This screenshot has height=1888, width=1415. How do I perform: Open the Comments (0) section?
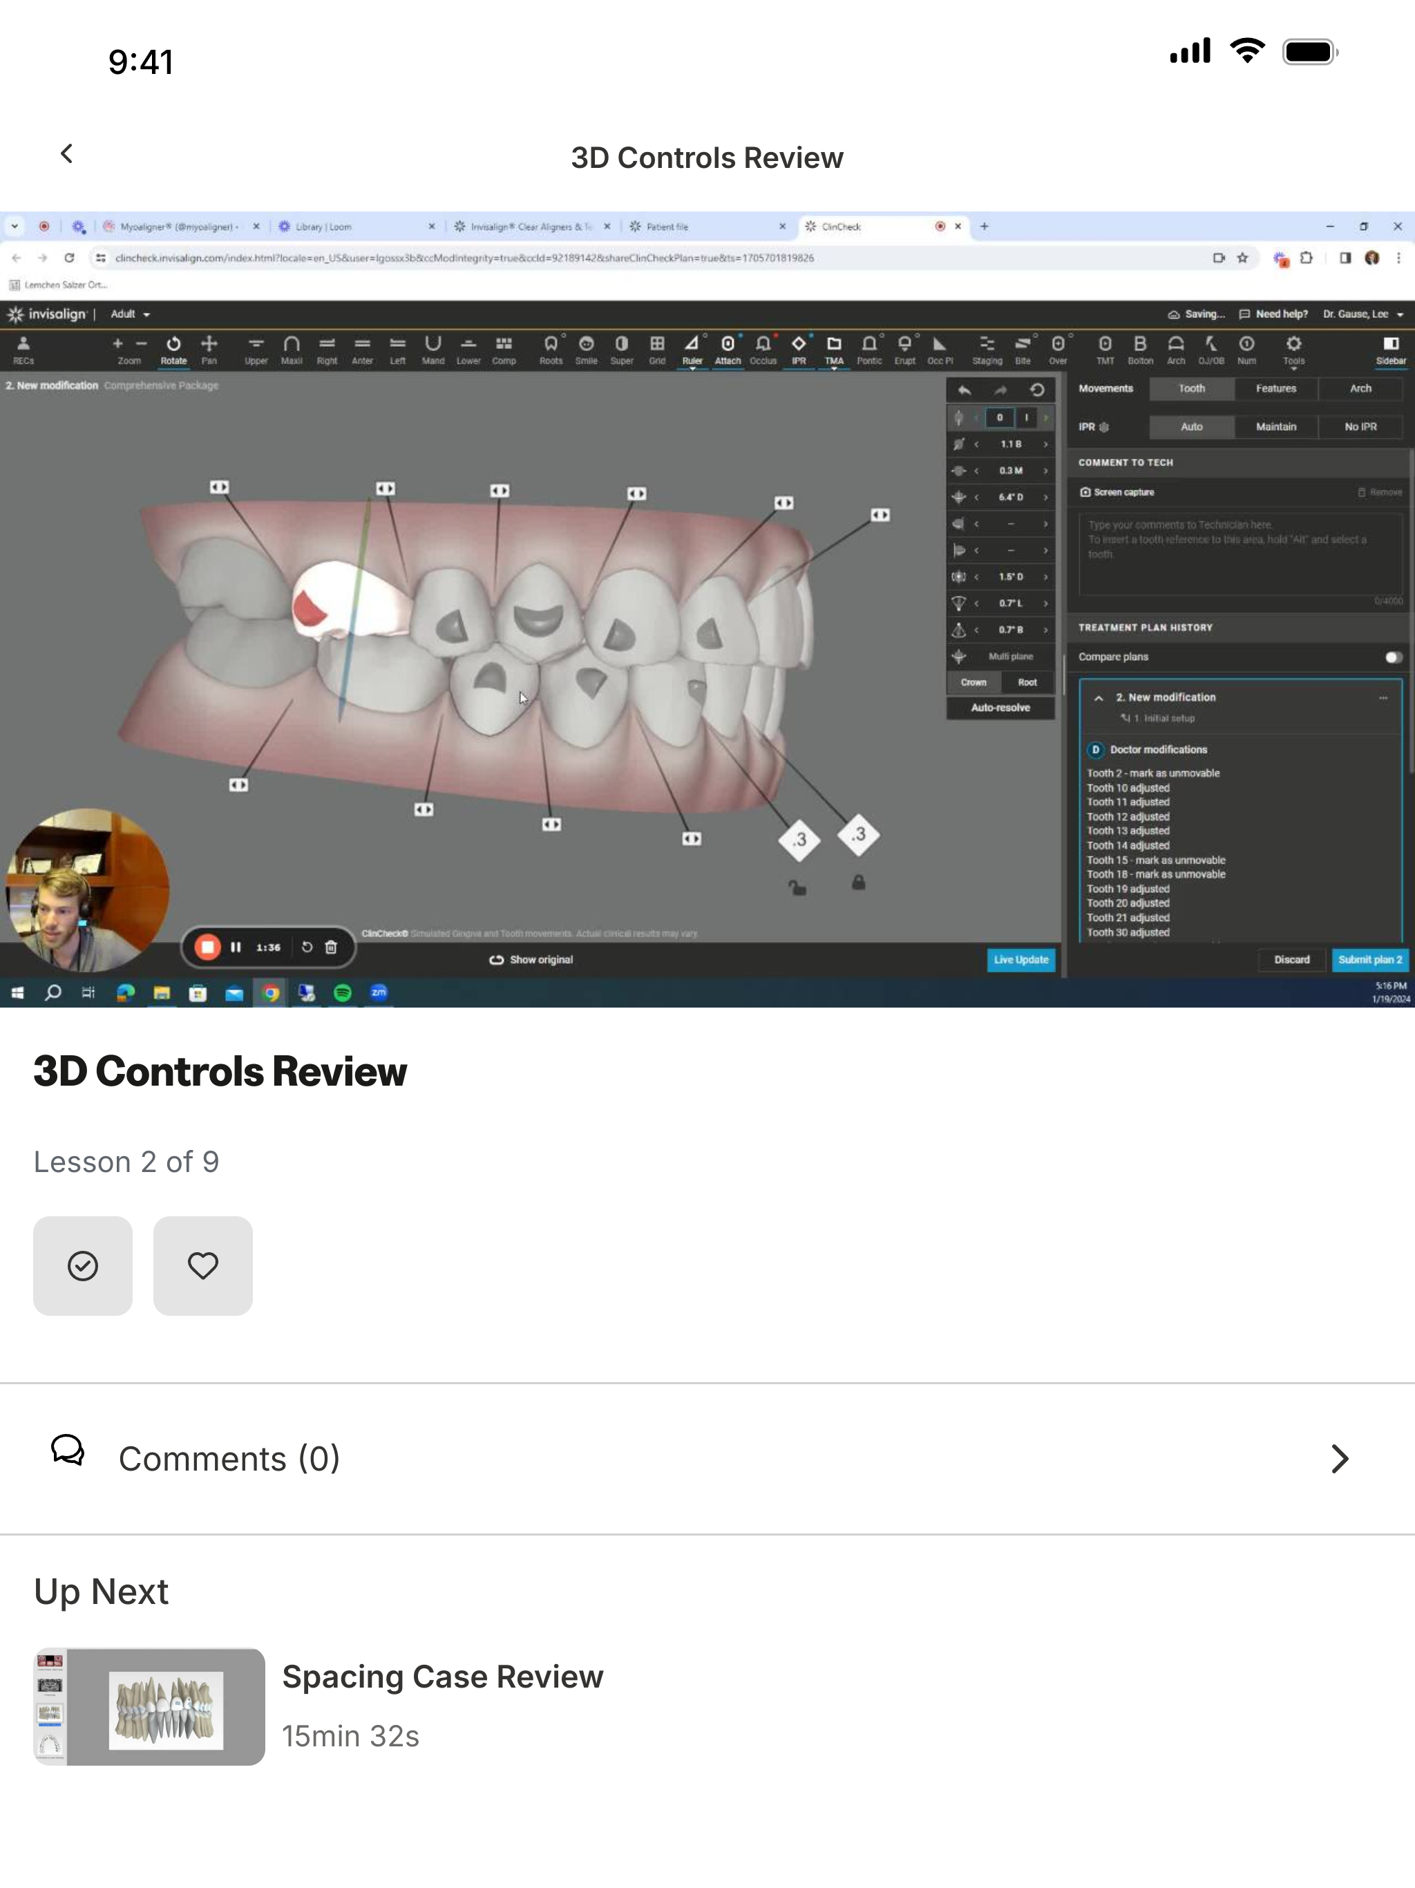point(707,1458)
